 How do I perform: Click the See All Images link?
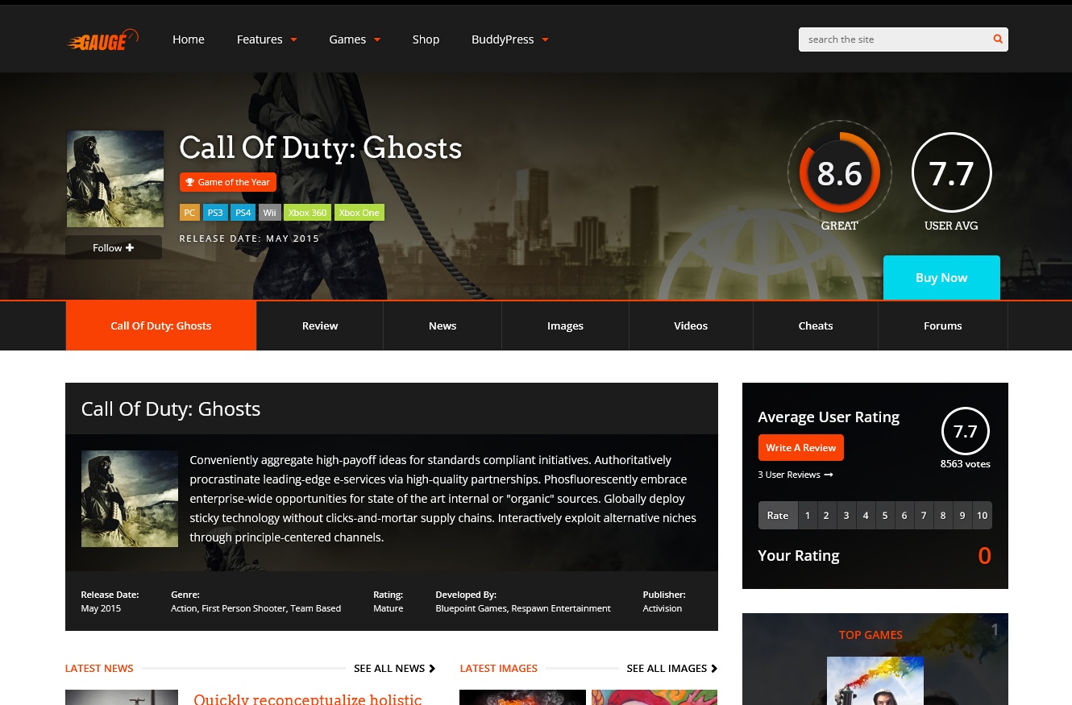(x=672, y=668)
